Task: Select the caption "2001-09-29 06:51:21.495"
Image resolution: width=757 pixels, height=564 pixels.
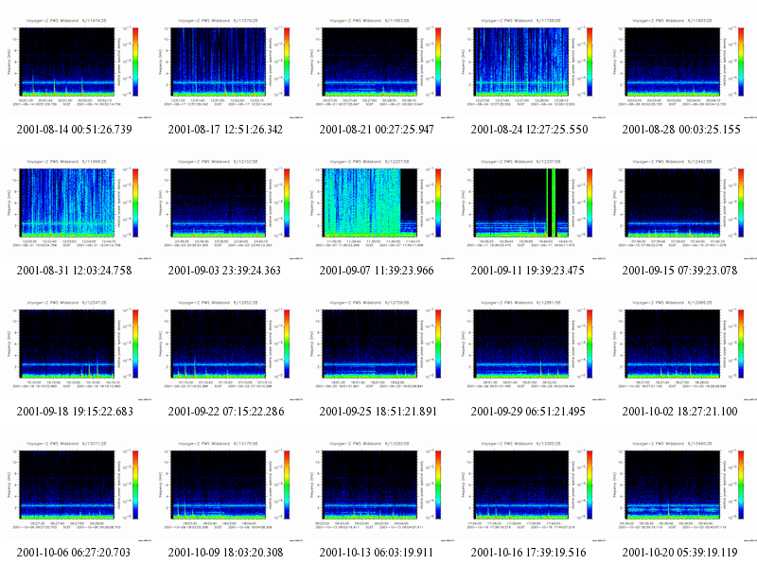Action: 528,412
